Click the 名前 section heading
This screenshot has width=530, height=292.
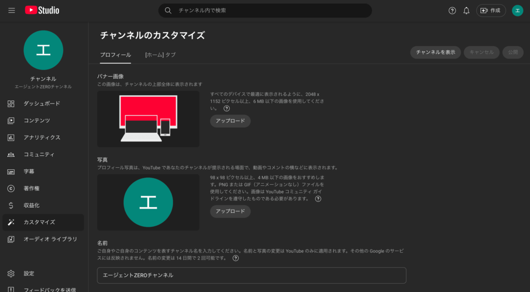[102, 243]
